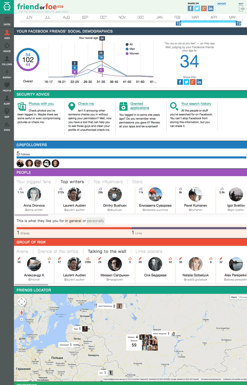
Task: Open Anna Dronova's profile picture
Action: click(x=34, y=194)
